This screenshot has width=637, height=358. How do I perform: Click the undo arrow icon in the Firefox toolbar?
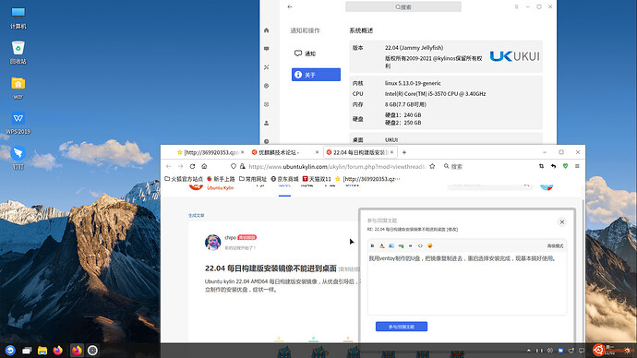tap(553, 166)
